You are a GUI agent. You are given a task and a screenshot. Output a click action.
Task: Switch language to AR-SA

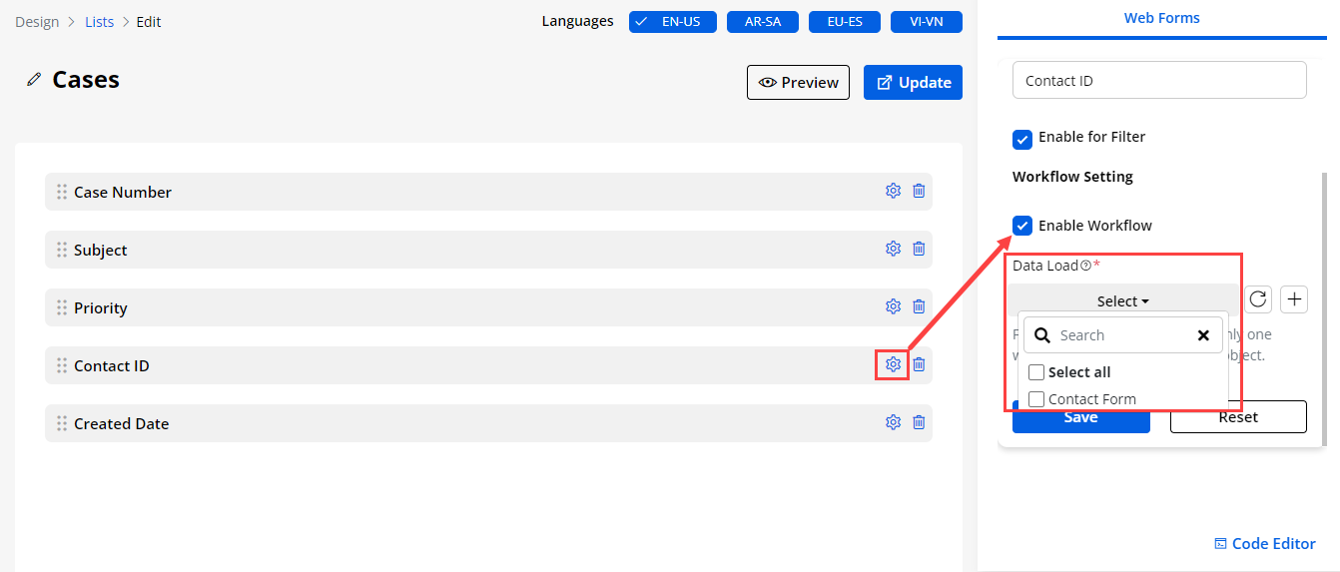click(x=762, y=21)
